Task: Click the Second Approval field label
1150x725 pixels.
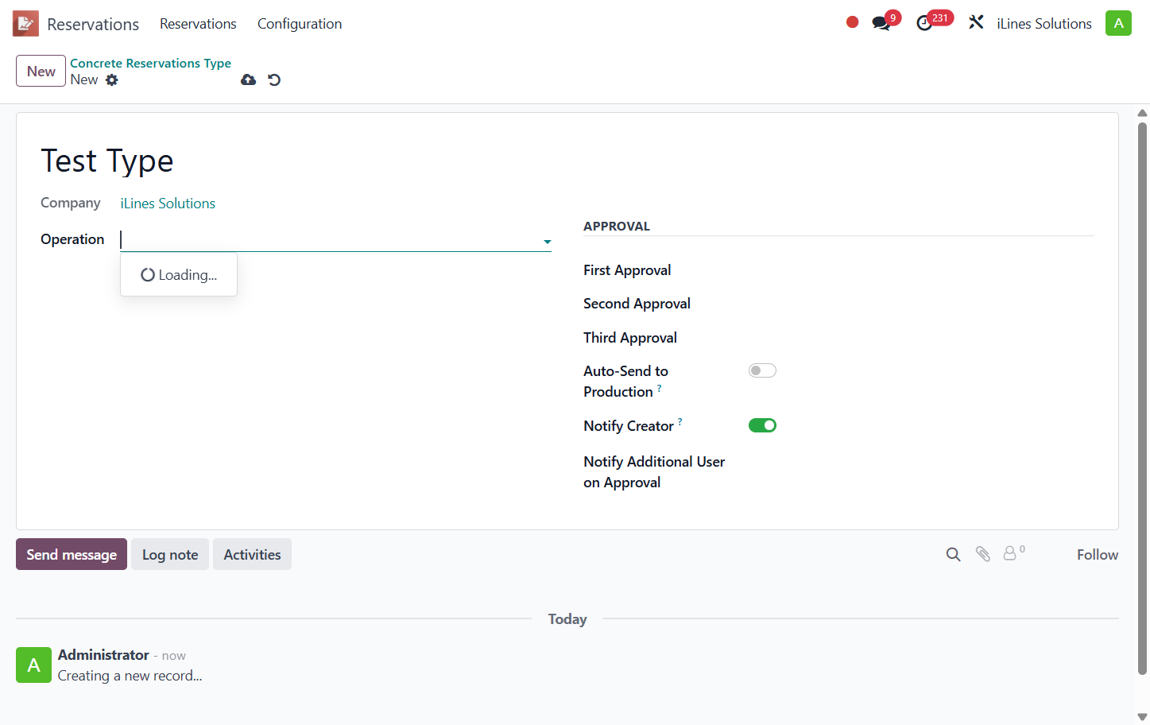Action: (637, 304)
